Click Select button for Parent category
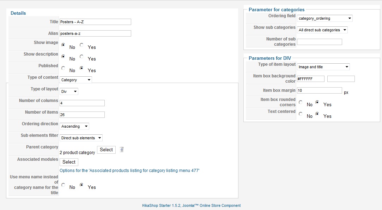382x210 pixels. point(106,150)
